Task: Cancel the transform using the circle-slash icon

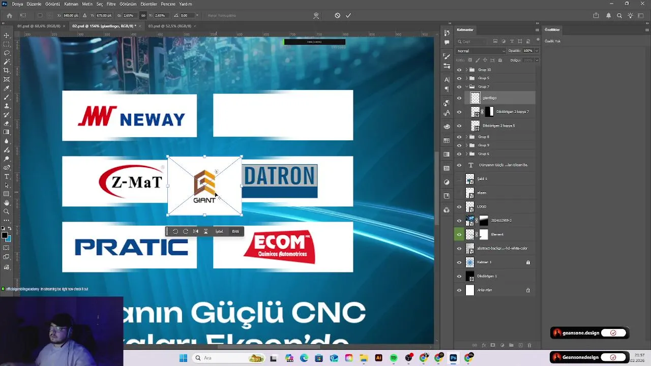Action: (337, 15)
